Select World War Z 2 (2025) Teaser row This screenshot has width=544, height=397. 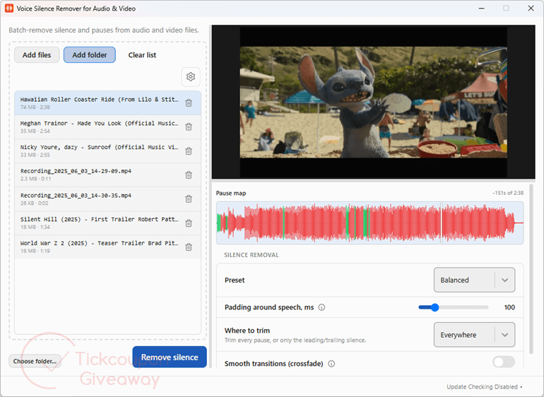click(x=107, y=247)
